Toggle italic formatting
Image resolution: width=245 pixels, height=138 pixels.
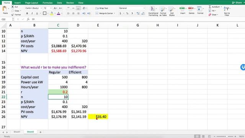click(x=32, y=13)
